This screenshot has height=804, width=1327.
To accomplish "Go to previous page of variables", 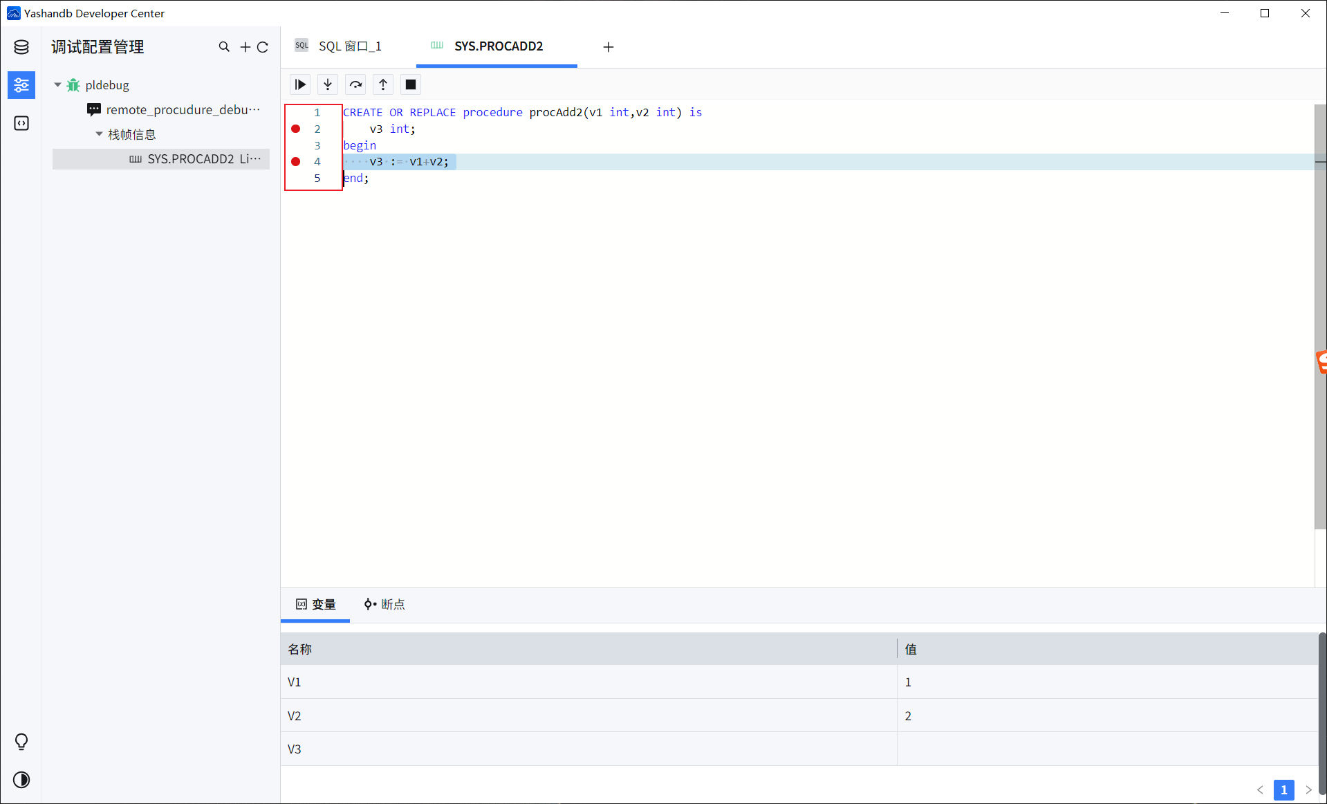I will click(x=1260, y=789).
